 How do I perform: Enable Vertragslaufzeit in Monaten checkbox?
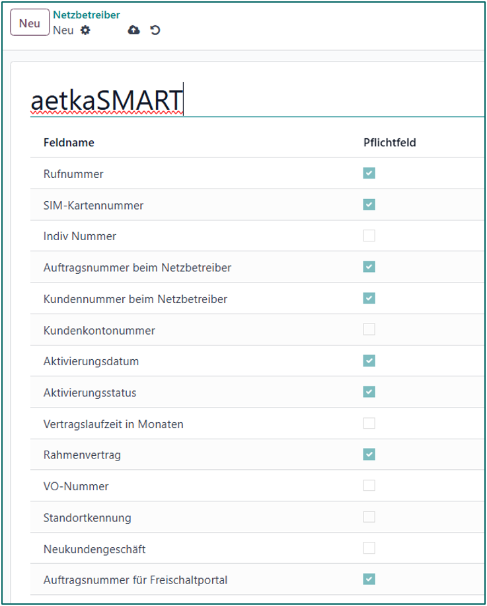[x=369, y=423]
